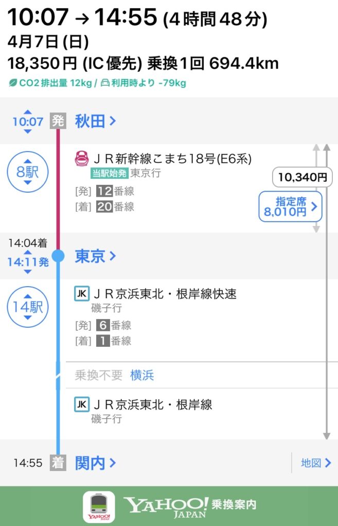Show the 地図 map for Kannai

315,463
